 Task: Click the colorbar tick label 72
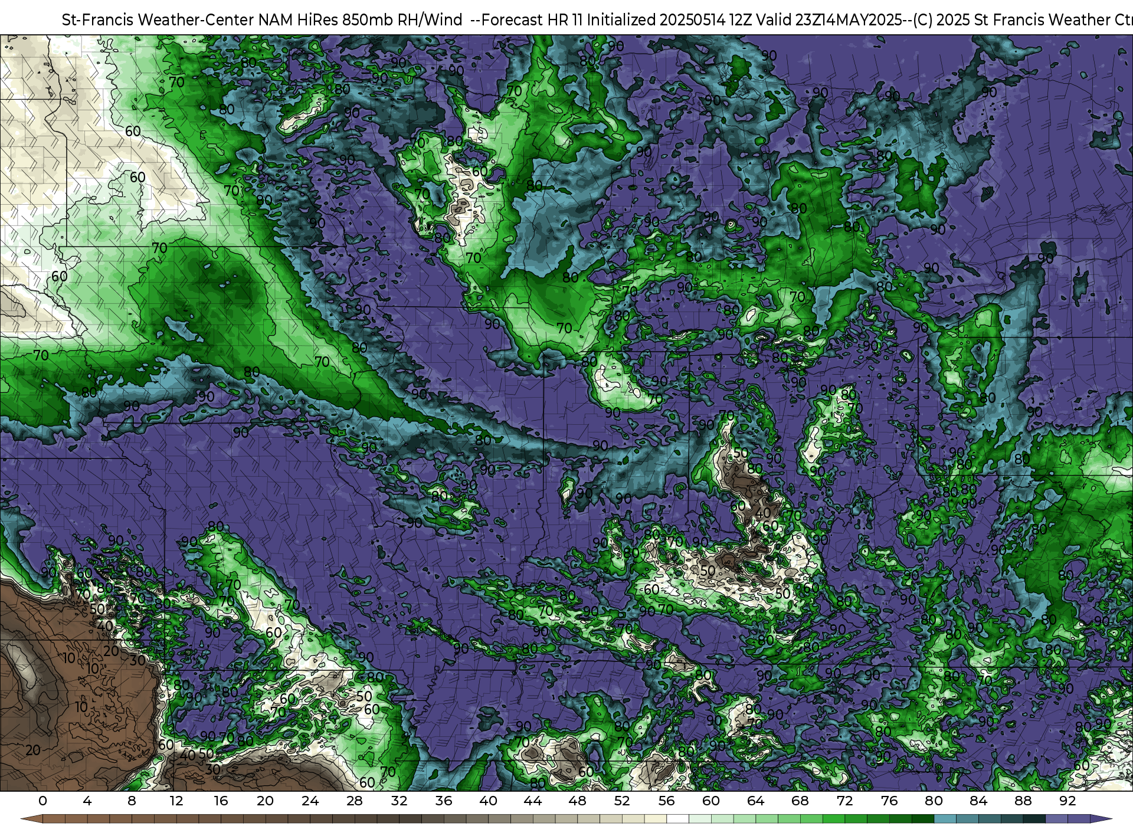coord(844,801)
